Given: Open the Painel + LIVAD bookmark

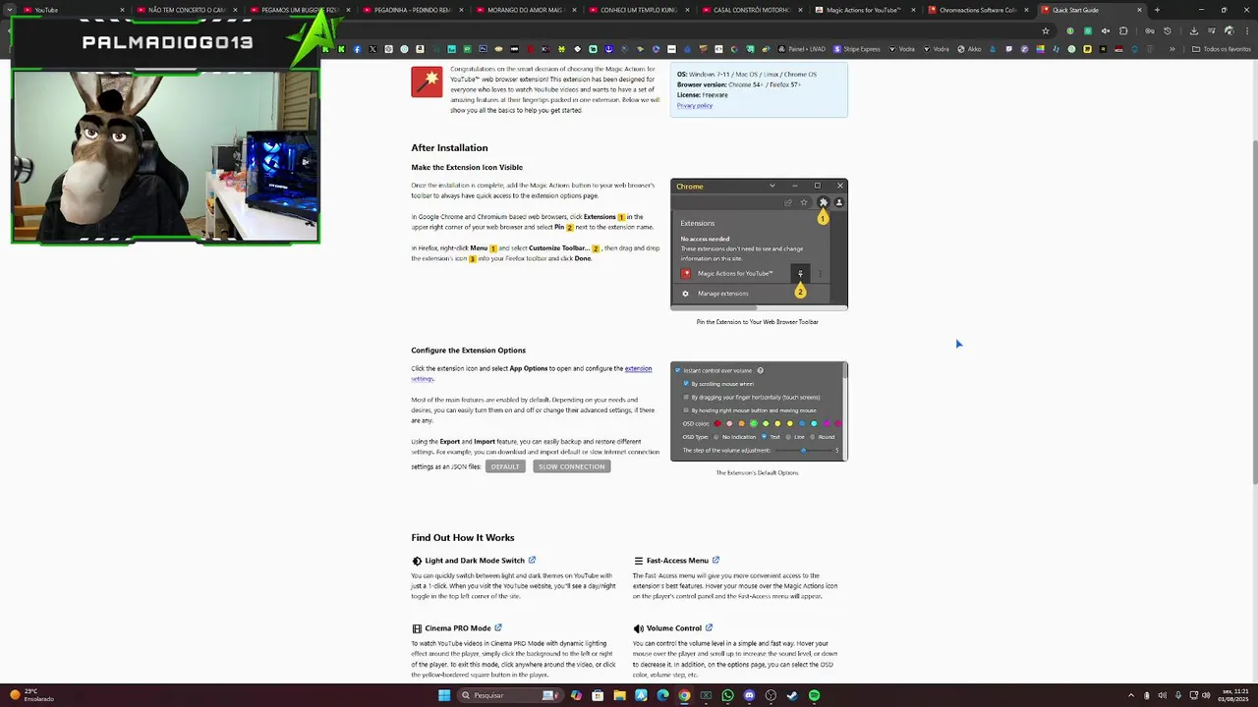Looking at the screenshot, I should 802,49.
